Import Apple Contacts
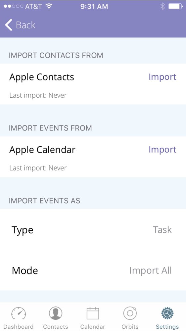Image resolution: width=186 pixels, height=331 pixels. [x=163, y=77]
